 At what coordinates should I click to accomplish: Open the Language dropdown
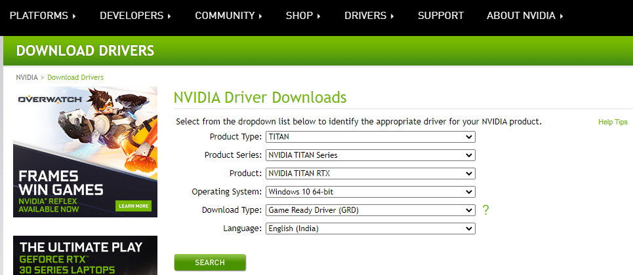371,229
